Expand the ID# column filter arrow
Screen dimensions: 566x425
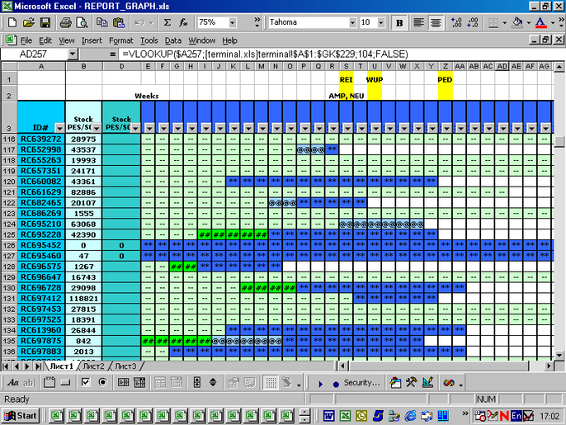coord(59,128)
